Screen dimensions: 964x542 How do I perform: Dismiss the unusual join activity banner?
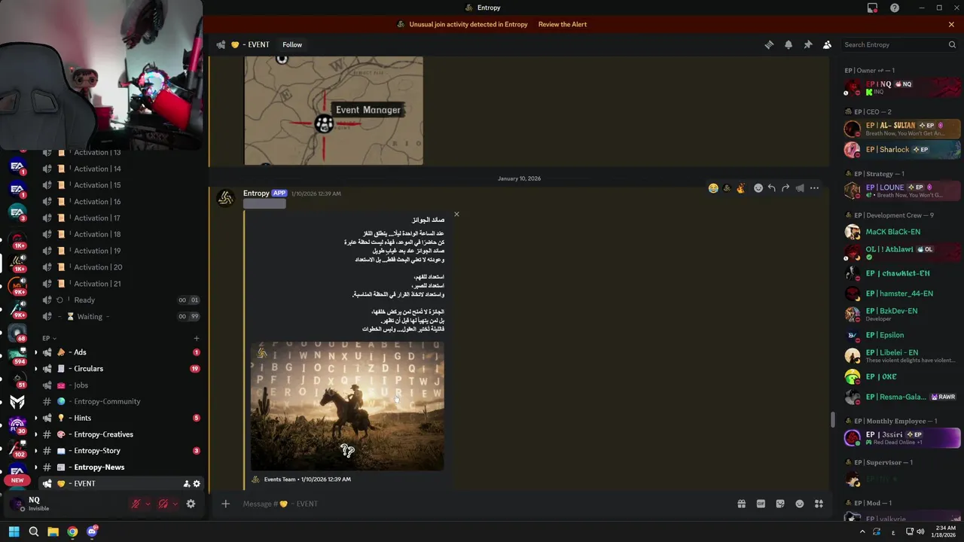[951, 24]
